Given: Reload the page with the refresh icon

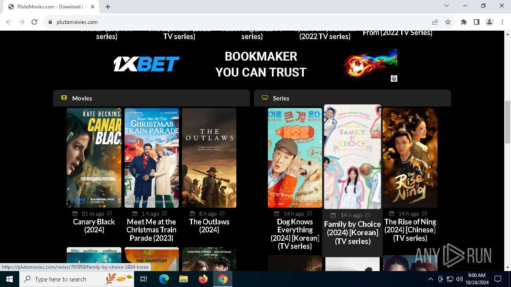Looking at the screenshot, I should pos(34,22).
